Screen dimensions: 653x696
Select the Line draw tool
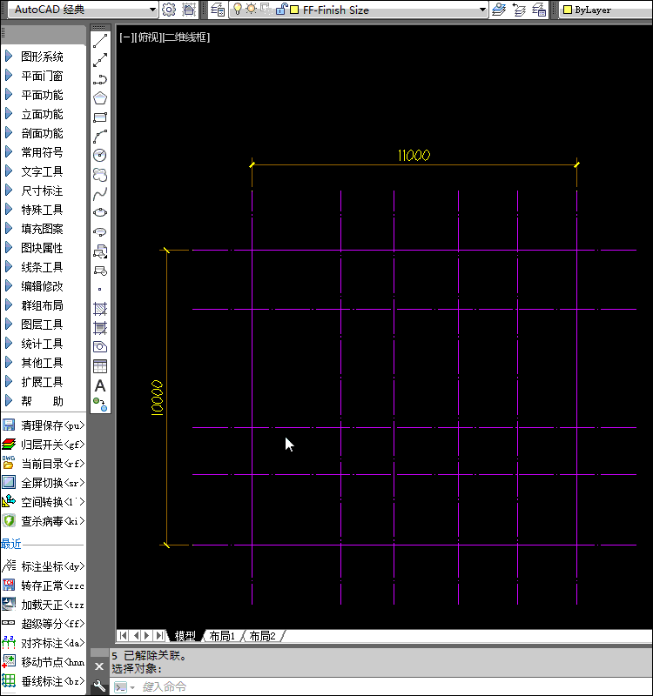(x=100, y=41)
